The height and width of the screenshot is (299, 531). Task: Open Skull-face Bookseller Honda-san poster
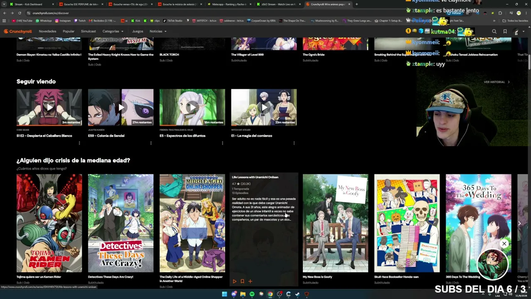(407, 223)
